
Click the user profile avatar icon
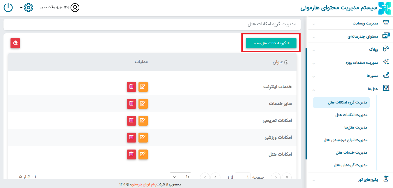point(75,8)
